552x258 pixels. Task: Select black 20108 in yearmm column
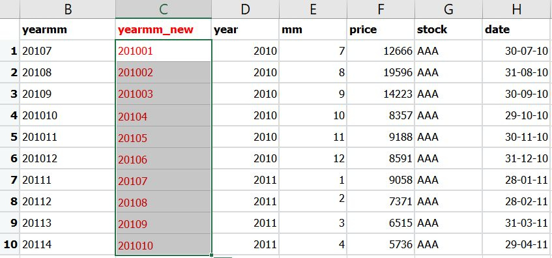point(68,72)
